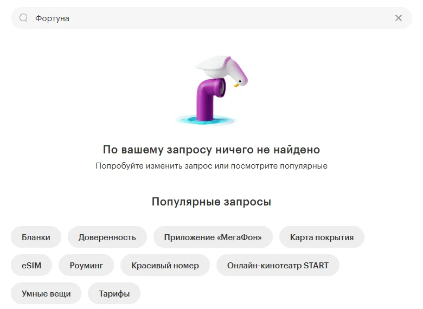Image resolution: width=423 pixels, height=309 pixels.
Task: Open the Карта покрытия query
Action: click(322, 237)
